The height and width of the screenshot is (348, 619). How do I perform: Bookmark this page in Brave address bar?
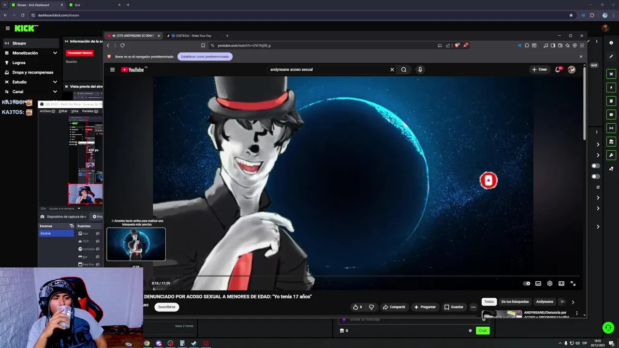(x=203, y=45)
